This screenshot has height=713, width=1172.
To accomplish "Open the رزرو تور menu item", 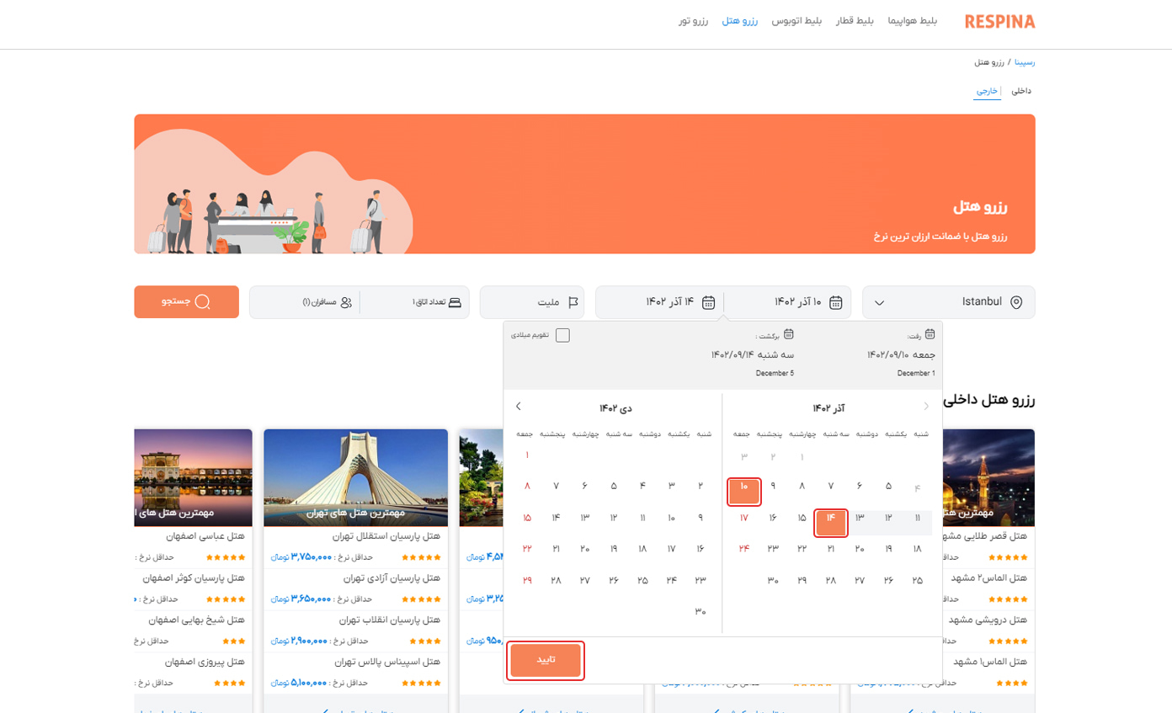I will (694, 21).
